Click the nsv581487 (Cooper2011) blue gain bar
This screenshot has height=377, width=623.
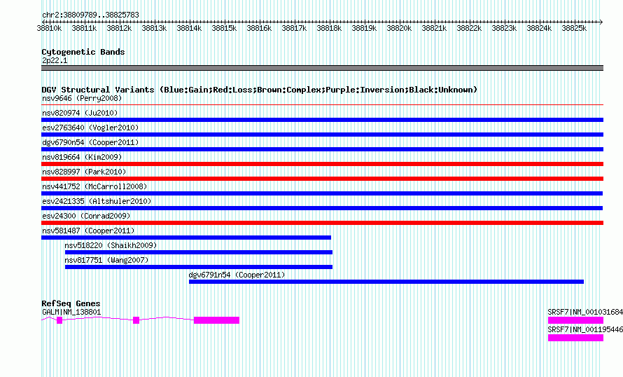pos(186,238)
